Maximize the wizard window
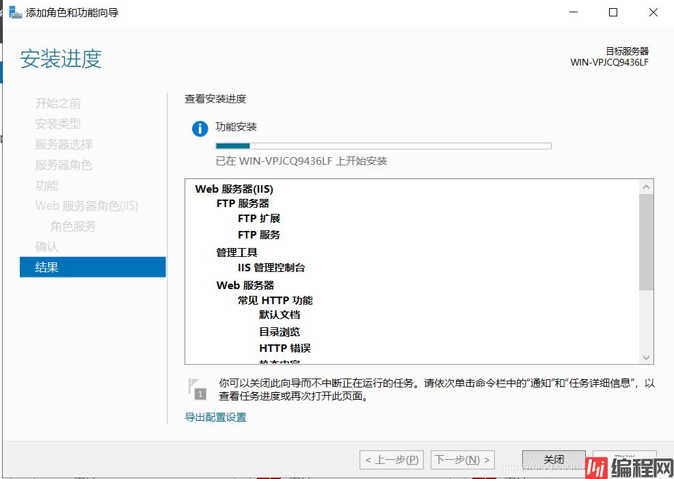Viewport: 674px width, 479px height. pos(613,12)
